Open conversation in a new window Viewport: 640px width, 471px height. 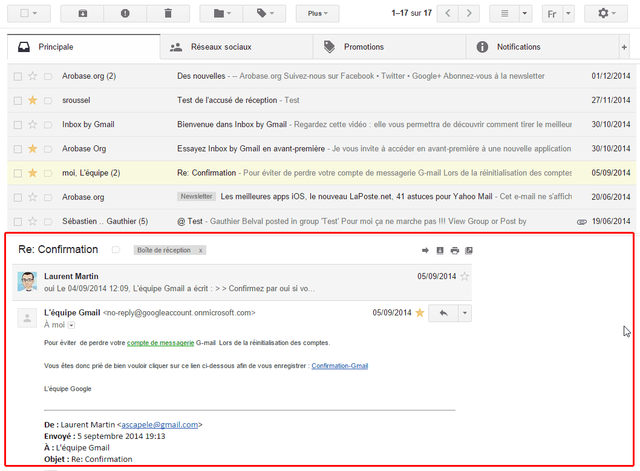(469, 251)
